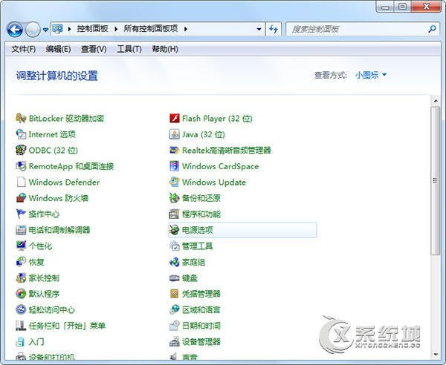Screen dimensions: 446x365
Task: Open the 默认程序 icon
Action: (x=21, y=294)
